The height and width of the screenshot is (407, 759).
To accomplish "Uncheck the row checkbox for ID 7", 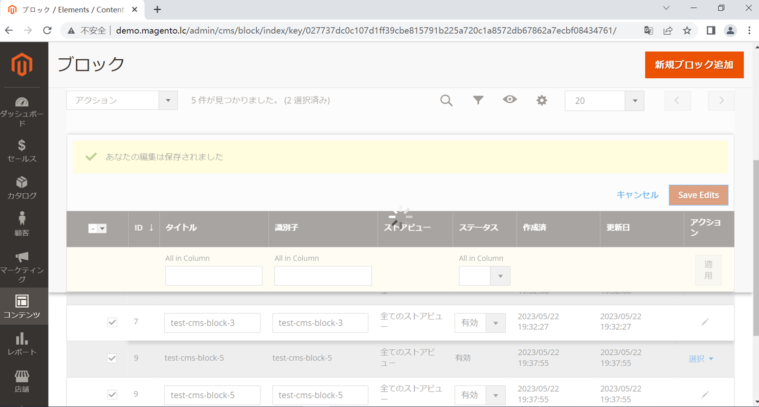I will (112, 323).
